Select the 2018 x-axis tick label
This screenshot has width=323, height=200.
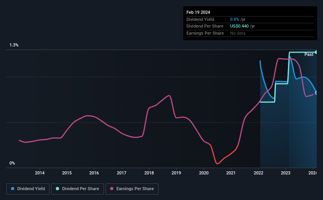[149, 173]
